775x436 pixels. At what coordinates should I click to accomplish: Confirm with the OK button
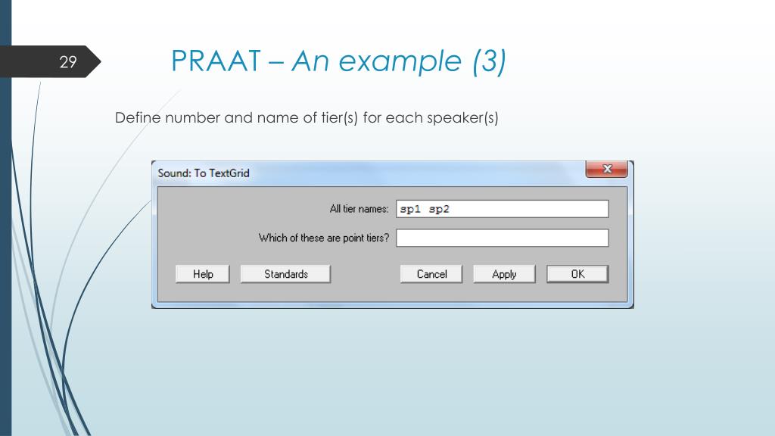(577, 274)
